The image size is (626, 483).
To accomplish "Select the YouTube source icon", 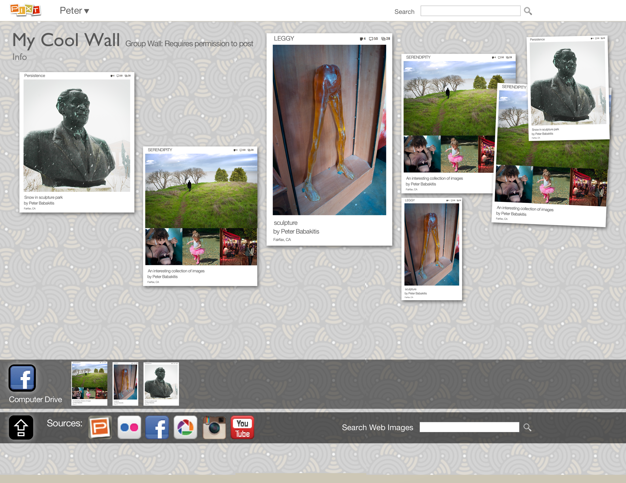I will pyautogui.click(x=242, y=427).
